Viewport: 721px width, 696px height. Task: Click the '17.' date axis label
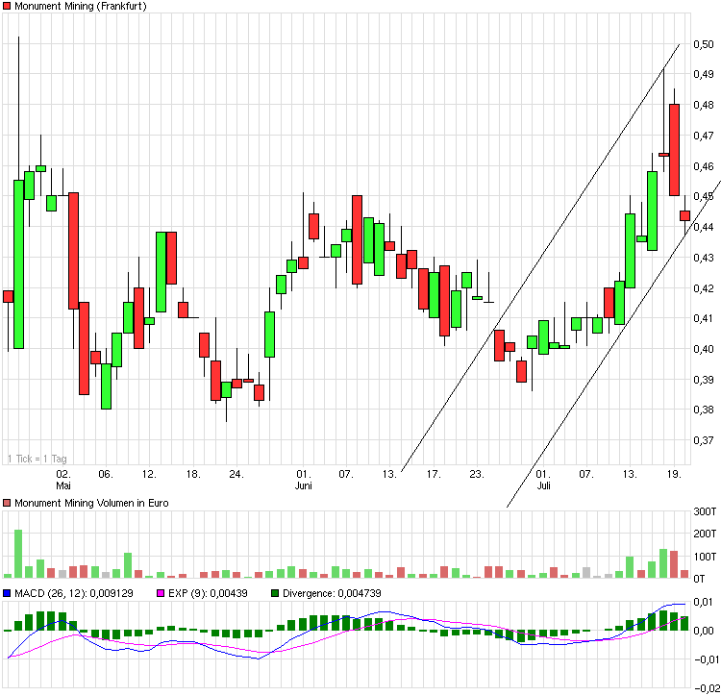(434, 474)
